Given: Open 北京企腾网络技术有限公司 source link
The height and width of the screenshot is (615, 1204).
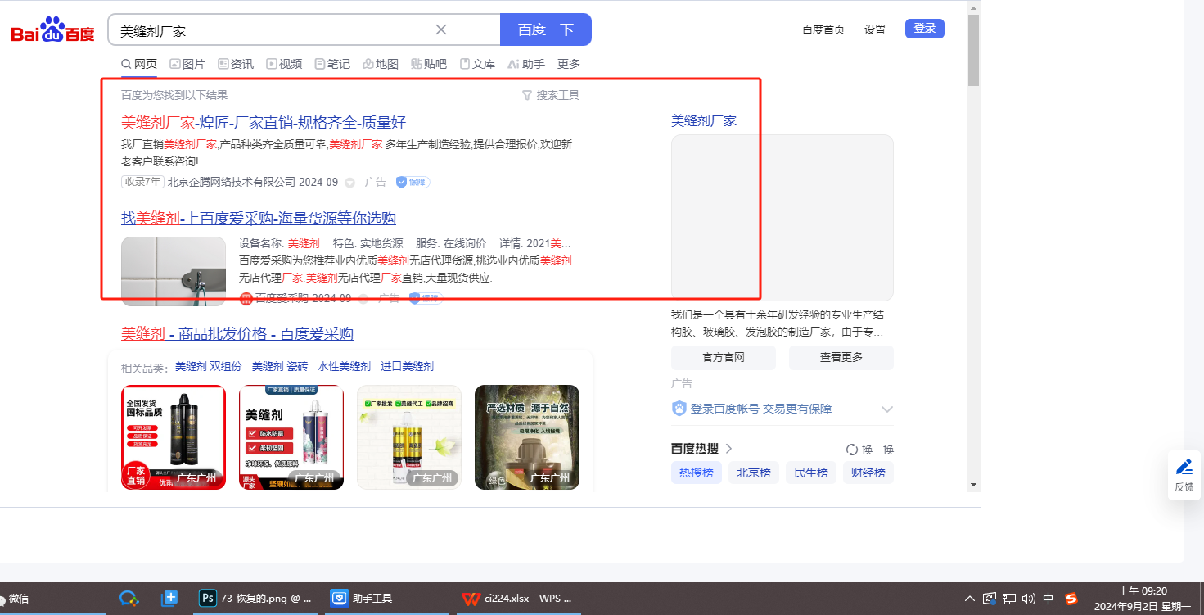Looking at the screenshot, I should 232,182.
